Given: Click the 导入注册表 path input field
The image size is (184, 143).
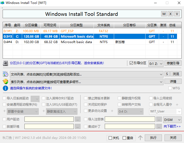Looking at the screenshot, I should 130,119.
